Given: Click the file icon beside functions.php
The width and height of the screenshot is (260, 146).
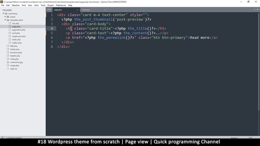Looking at the screenshot, I should [x=8, y=52].
